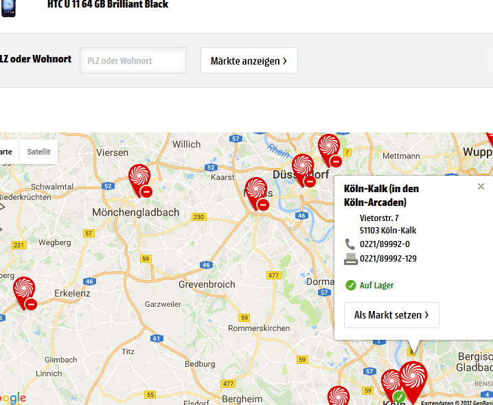
Task: Click the store marker northeast of Düsseldorf near route 7
Action: pyautogui.click(x=329, y=150)
